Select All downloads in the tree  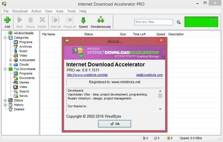(24, 33)
